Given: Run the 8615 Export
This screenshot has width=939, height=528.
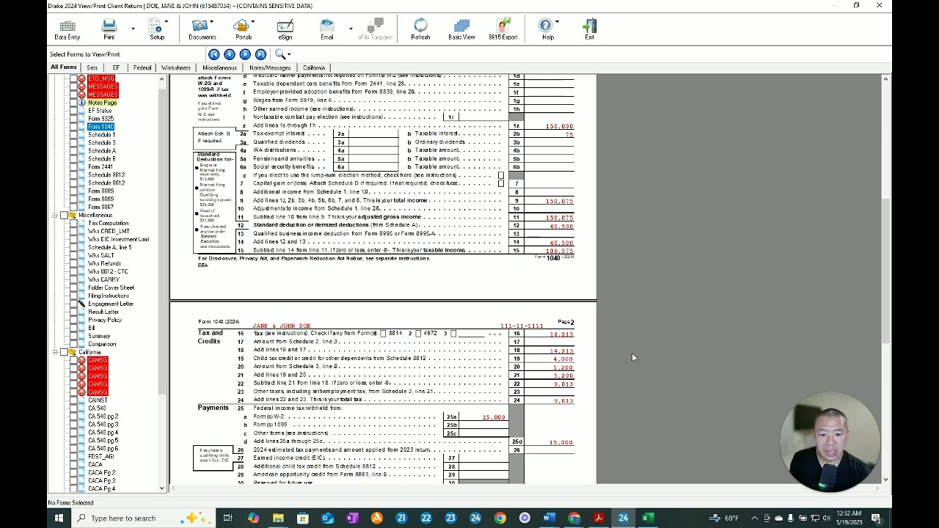Looking at the screenshot, I should pyautogui.click(x=503, y=29).
